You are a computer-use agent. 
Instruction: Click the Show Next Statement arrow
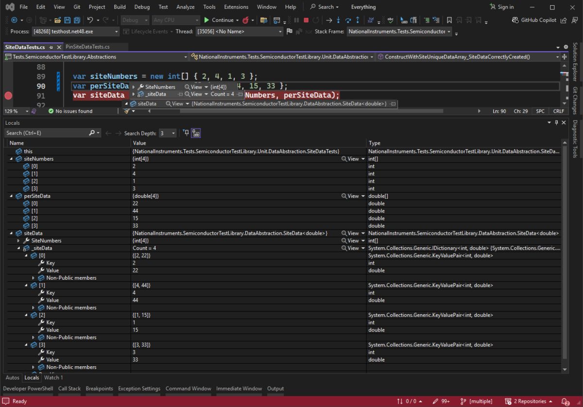coord(329,20)
